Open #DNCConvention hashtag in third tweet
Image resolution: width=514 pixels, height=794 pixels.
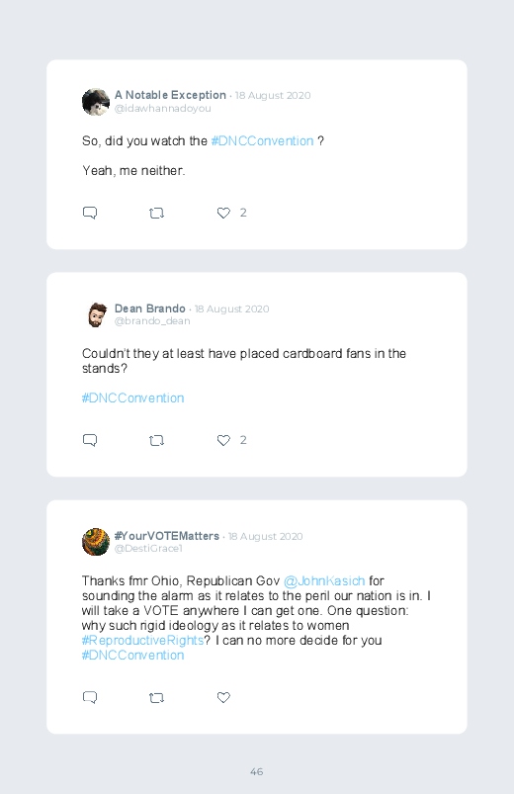(x=132, y=656)
